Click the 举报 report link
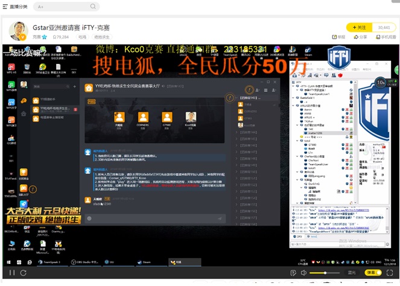Screen dimensions: 400x286 click(341, 37)
